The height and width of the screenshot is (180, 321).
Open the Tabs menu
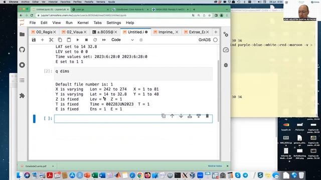point(97,22)
